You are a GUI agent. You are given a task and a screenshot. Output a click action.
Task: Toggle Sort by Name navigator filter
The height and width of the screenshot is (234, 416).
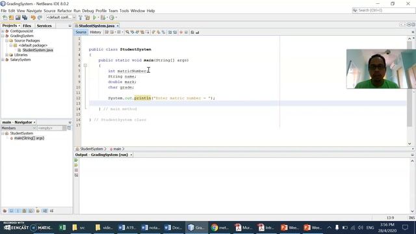pyautogui.click(x=45, y=211)
